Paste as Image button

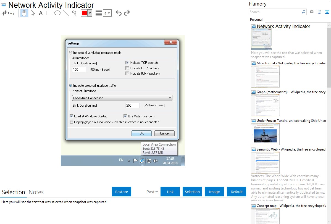(x=214, y=192)
